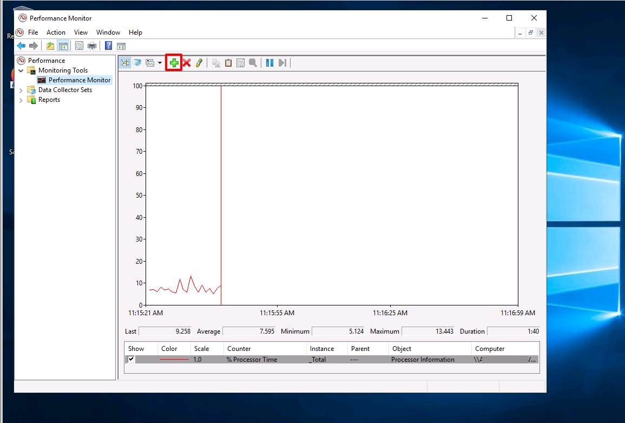Collapse the Monitoring Tools node chevron
Screen dimensions: 625x423
click(x=21, y=70)
